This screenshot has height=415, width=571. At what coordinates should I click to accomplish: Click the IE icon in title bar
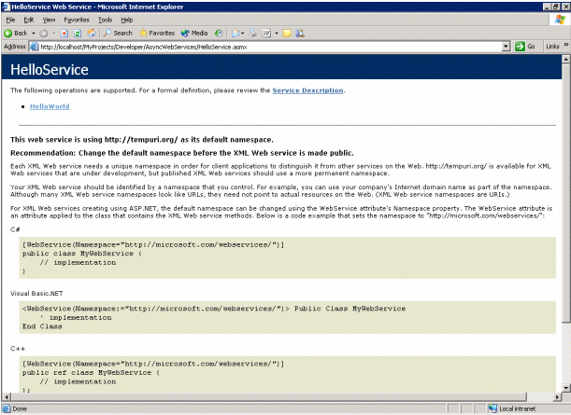pyautogui.click(x=6, y=7)
